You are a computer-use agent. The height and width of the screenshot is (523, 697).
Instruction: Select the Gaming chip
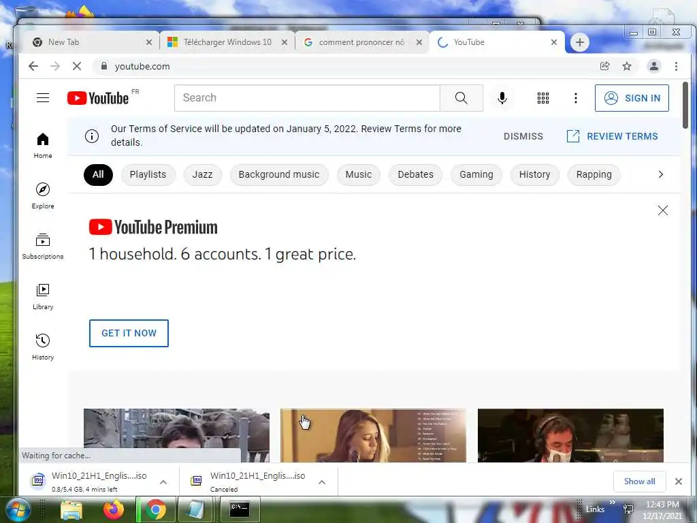click(476, 174)
